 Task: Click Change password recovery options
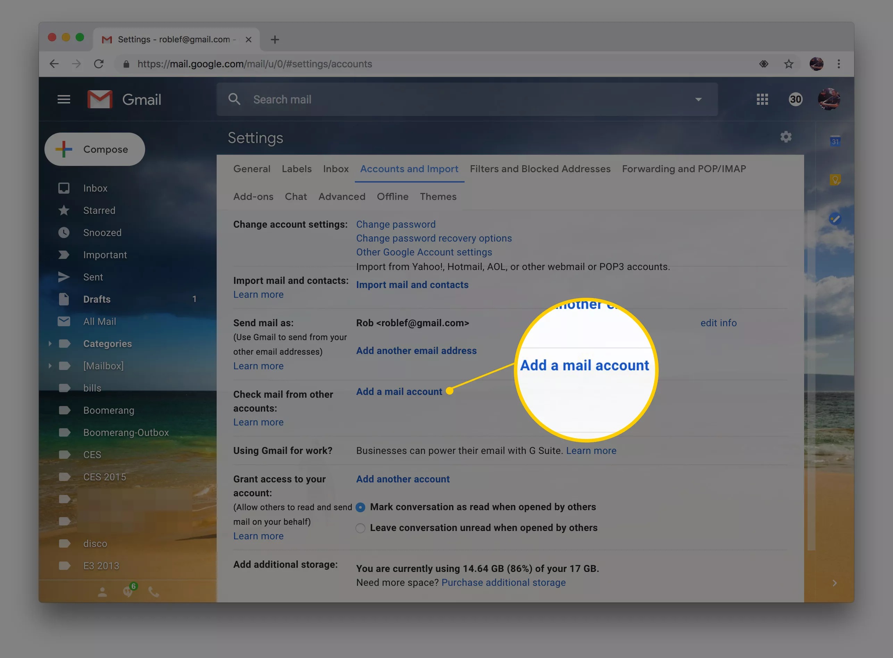tap(434, 238)
